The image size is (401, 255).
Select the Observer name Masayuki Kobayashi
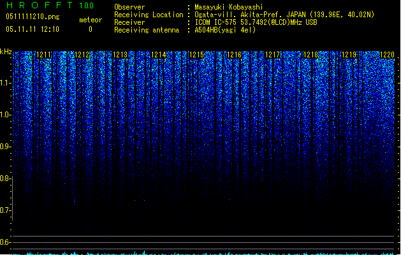click(x=229, y=7)
